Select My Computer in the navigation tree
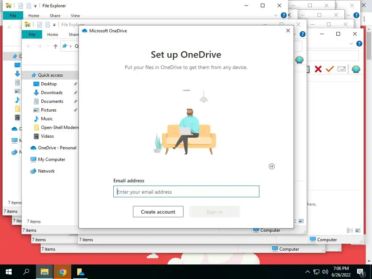 52,159
